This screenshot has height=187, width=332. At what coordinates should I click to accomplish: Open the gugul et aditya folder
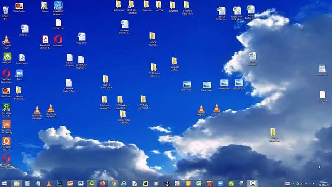(175, 64)
